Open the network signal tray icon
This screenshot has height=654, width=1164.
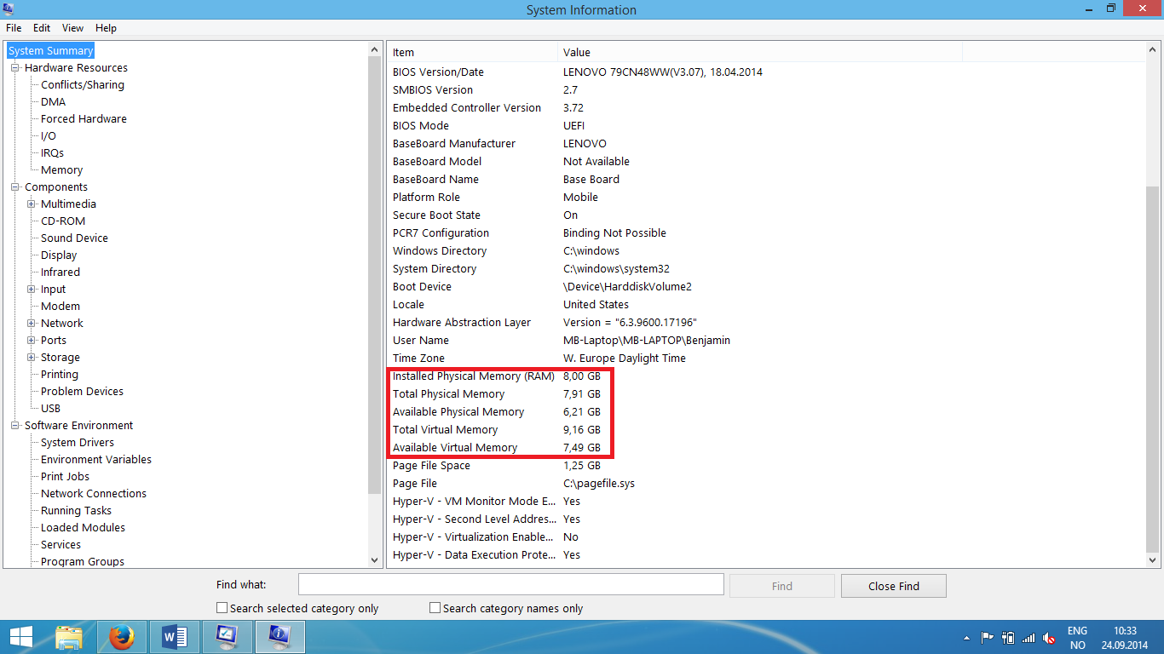click(x=1029, y=638)
